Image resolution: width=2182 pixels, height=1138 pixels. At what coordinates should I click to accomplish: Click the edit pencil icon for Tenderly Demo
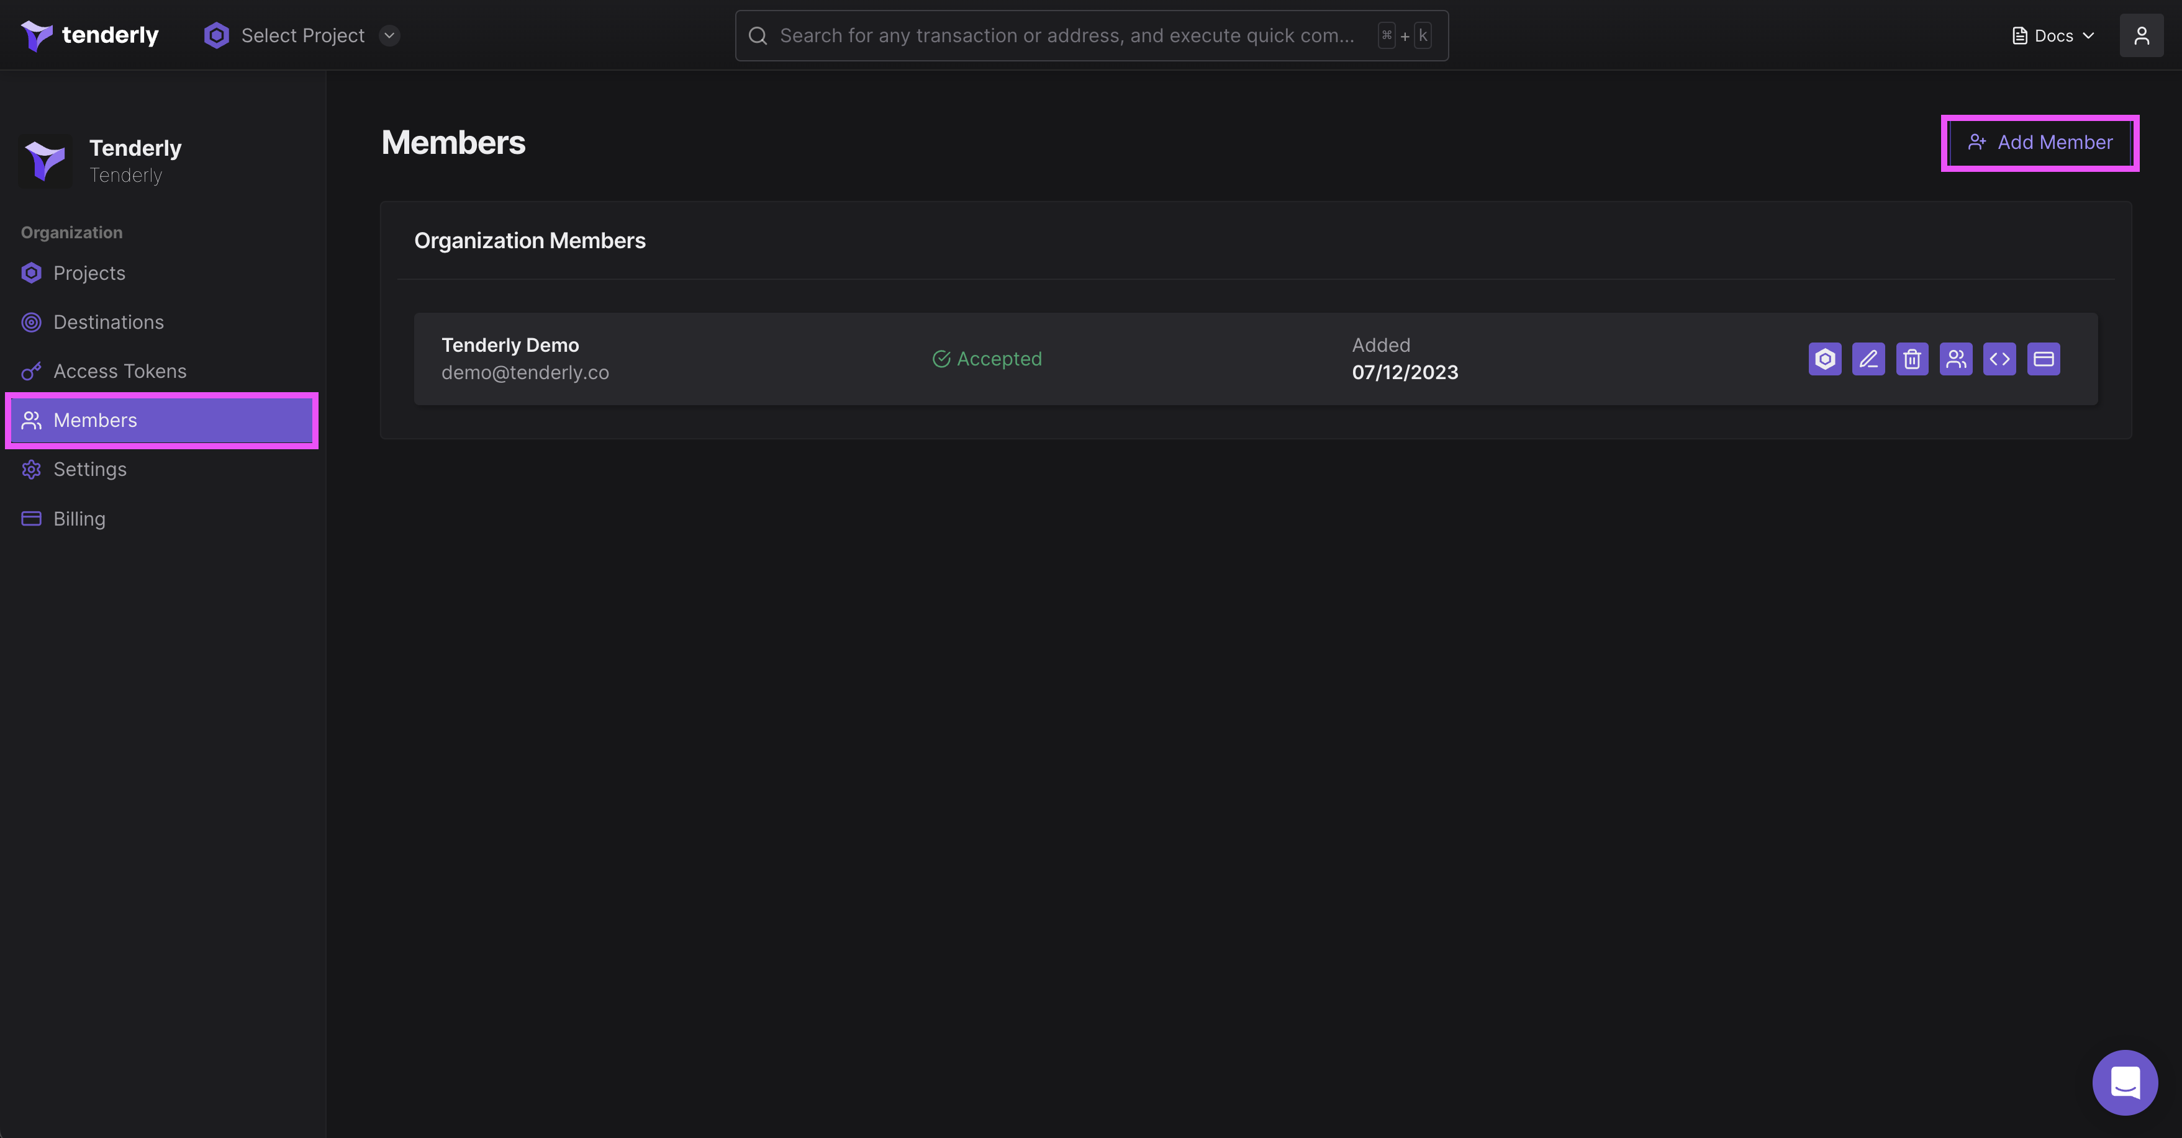1868,359
